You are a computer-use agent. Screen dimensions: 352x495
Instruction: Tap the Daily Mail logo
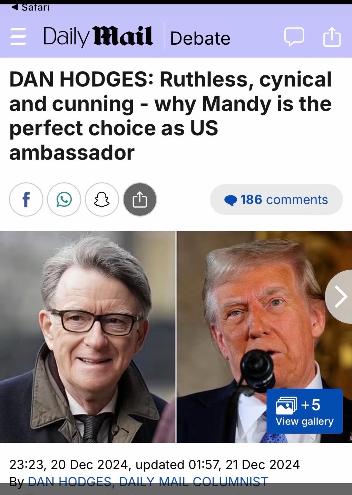click(98, 37)
